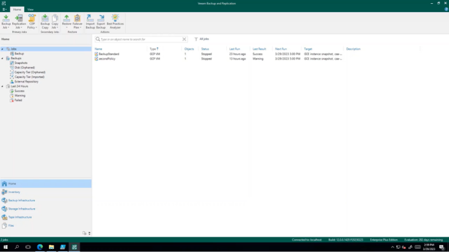Open Task View on taskbar
Image resolution: width=449 pixels, height=252 pixels.
(28, 247)
